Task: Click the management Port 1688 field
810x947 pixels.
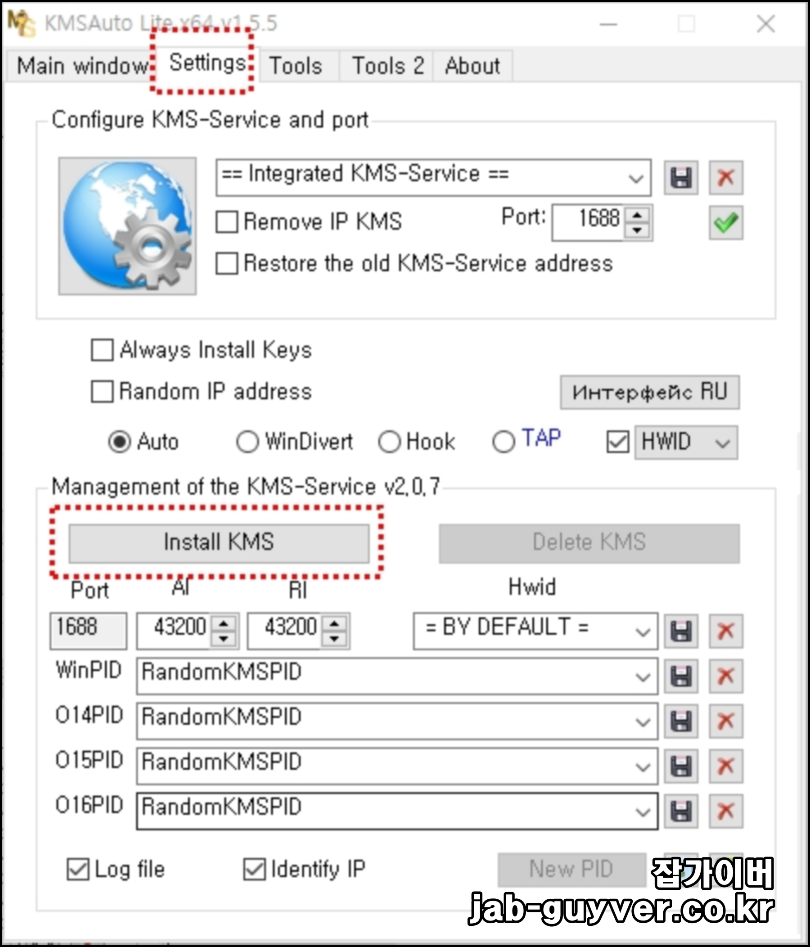Action: (x=88, y=631)
